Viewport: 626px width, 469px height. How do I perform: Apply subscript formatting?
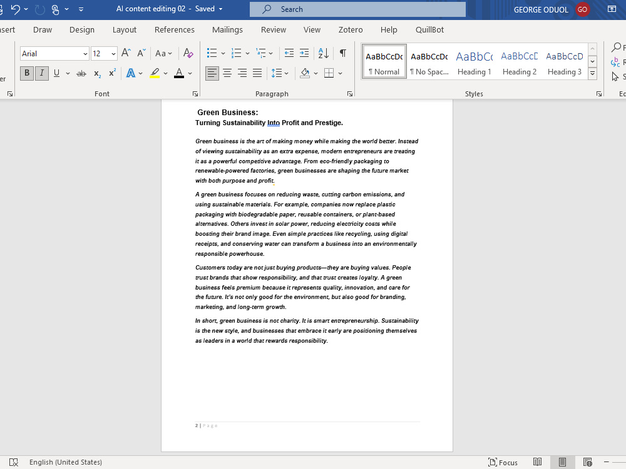click(97, 73)
